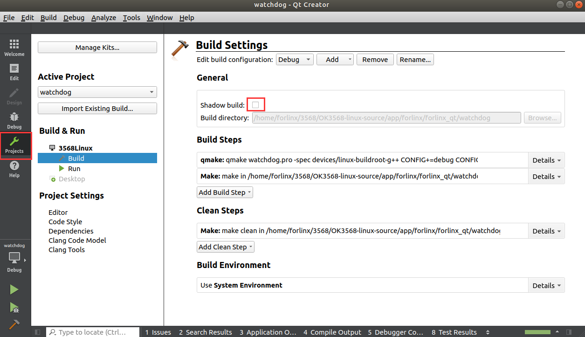The image size is (585, 337).
Task: Switch to Compile Output pane
Action: pos(332,332)
